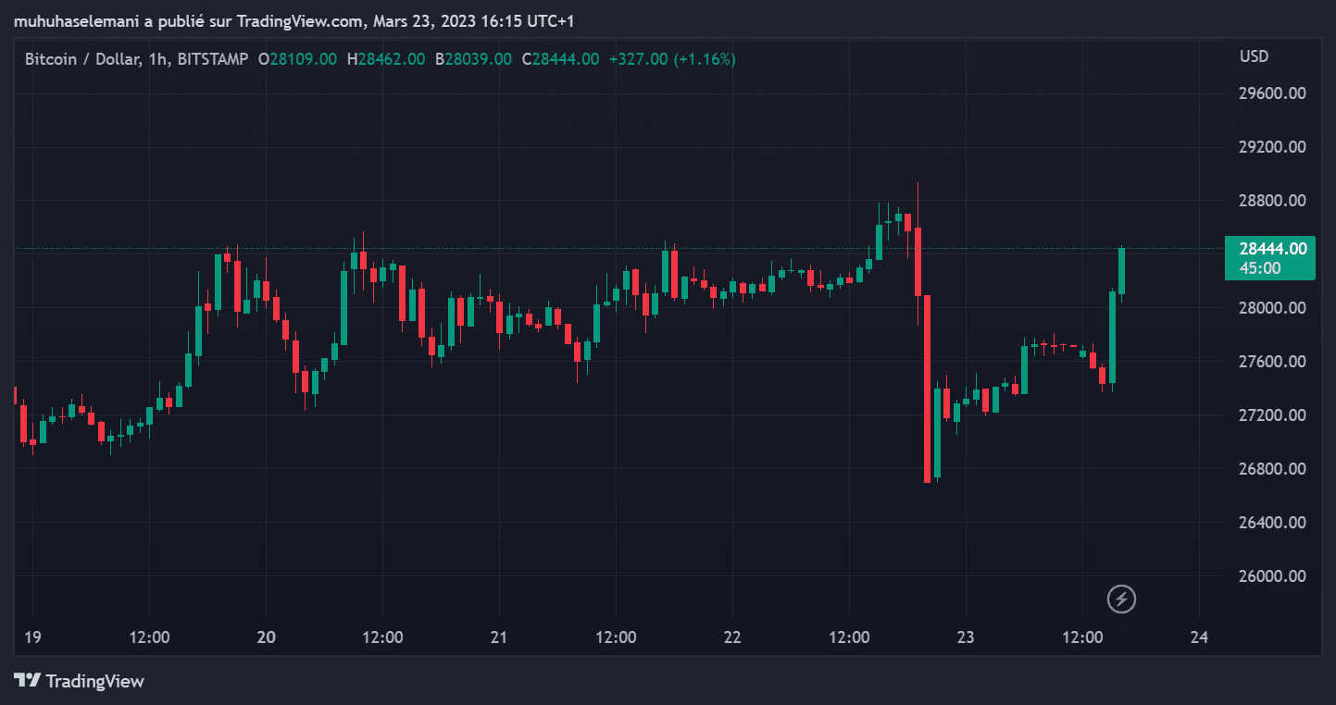Click the low value B28039.00
The image size is (1336, 705).
(x=472, y=59)
